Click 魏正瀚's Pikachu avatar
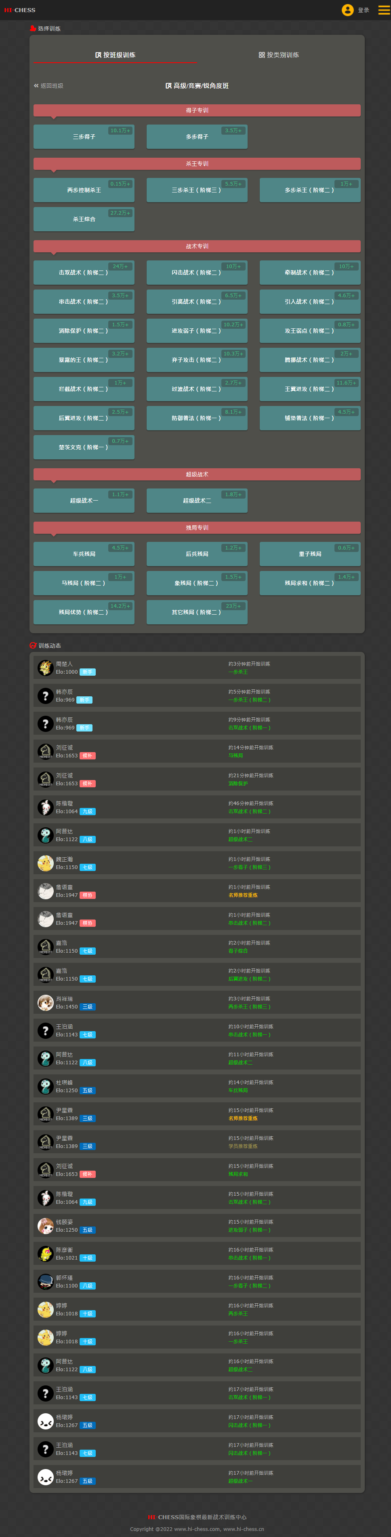This screenshot has width=391, height=1537. click(x=45, y=863)
